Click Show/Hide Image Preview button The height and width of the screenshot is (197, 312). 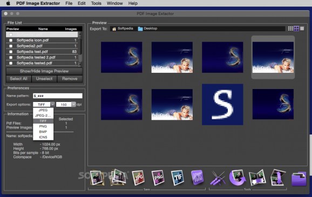click(44, 71)
